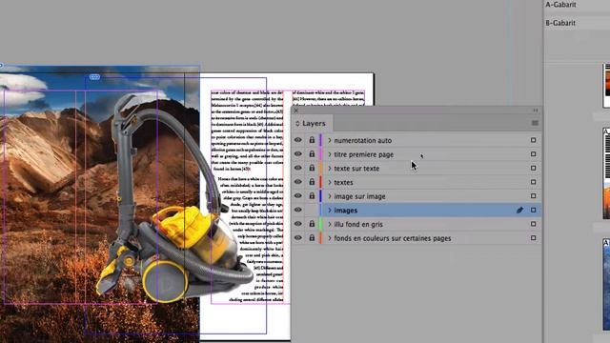This screenshot has height=343, width=610.
Task: Click selection square of illu fond en gris layer
Action: coord(534,224)
